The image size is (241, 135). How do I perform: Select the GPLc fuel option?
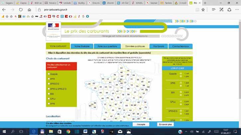pos(49,99)
